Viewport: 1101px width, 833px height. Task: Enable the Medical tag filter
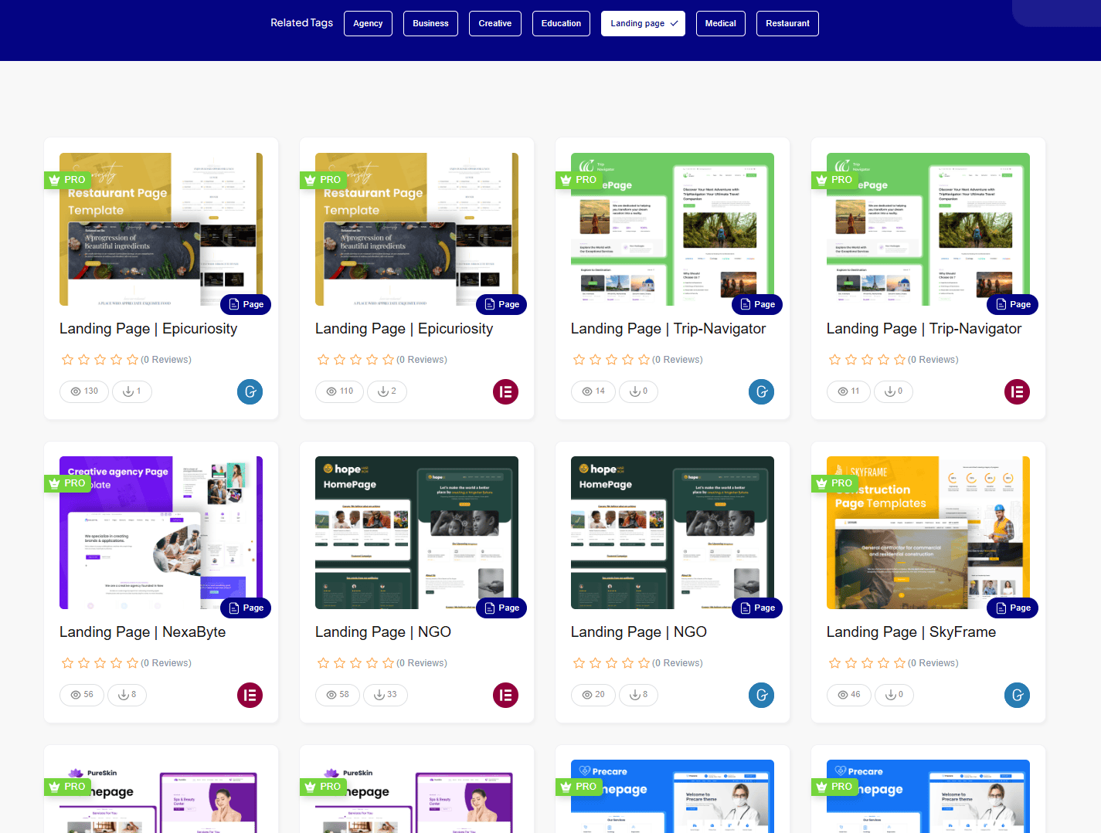click(x=720, y=23)
